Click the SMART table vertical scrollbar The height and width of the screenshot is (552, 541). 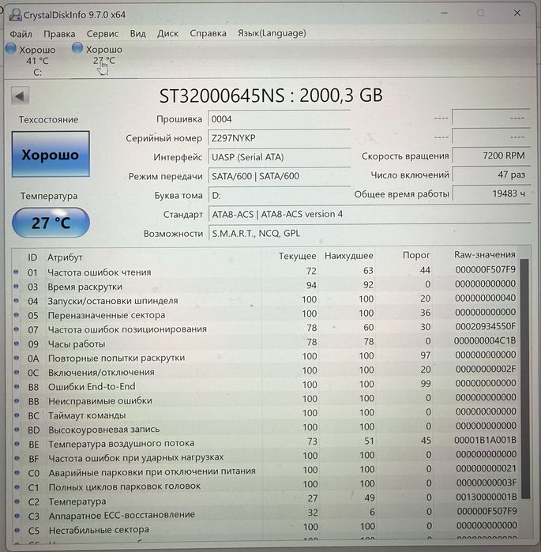pyautogui.click(x=524, y=378)
